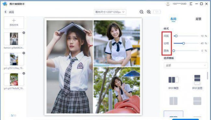Select the fashion-g09e64024 thumbnail
Viewport: 211px width, 120px height.
[x=14, y=39]
